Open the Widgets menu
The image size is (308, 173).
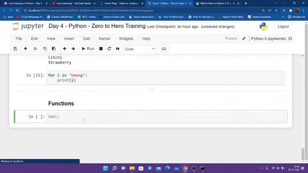coord(126,38)
